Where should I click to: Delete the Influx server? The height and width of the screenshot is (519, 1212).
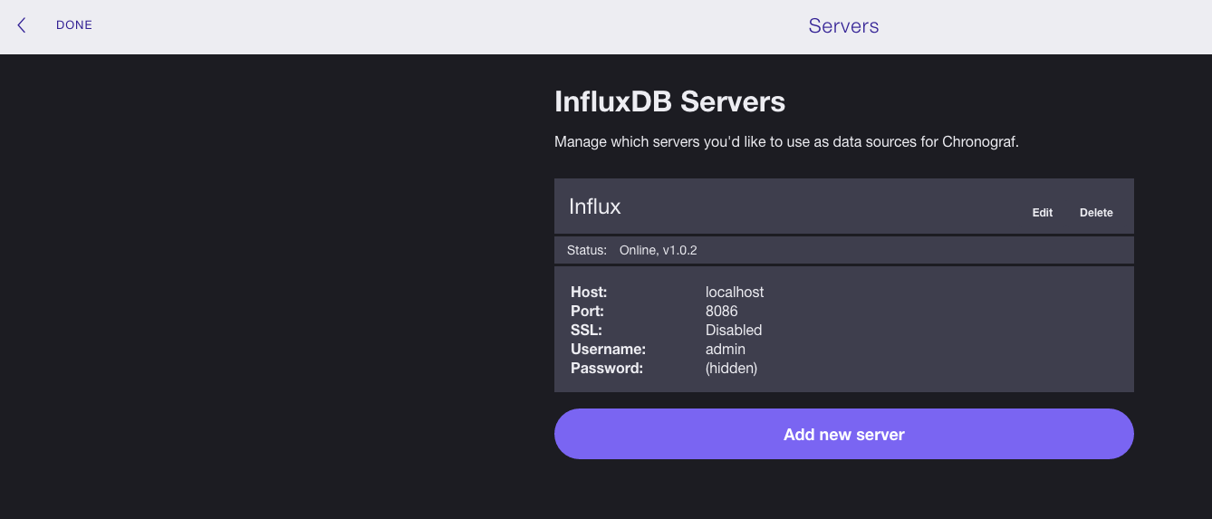[1096, 213]
